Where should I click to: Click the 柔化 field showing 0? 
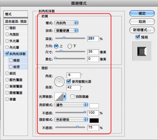coord(93,59)
